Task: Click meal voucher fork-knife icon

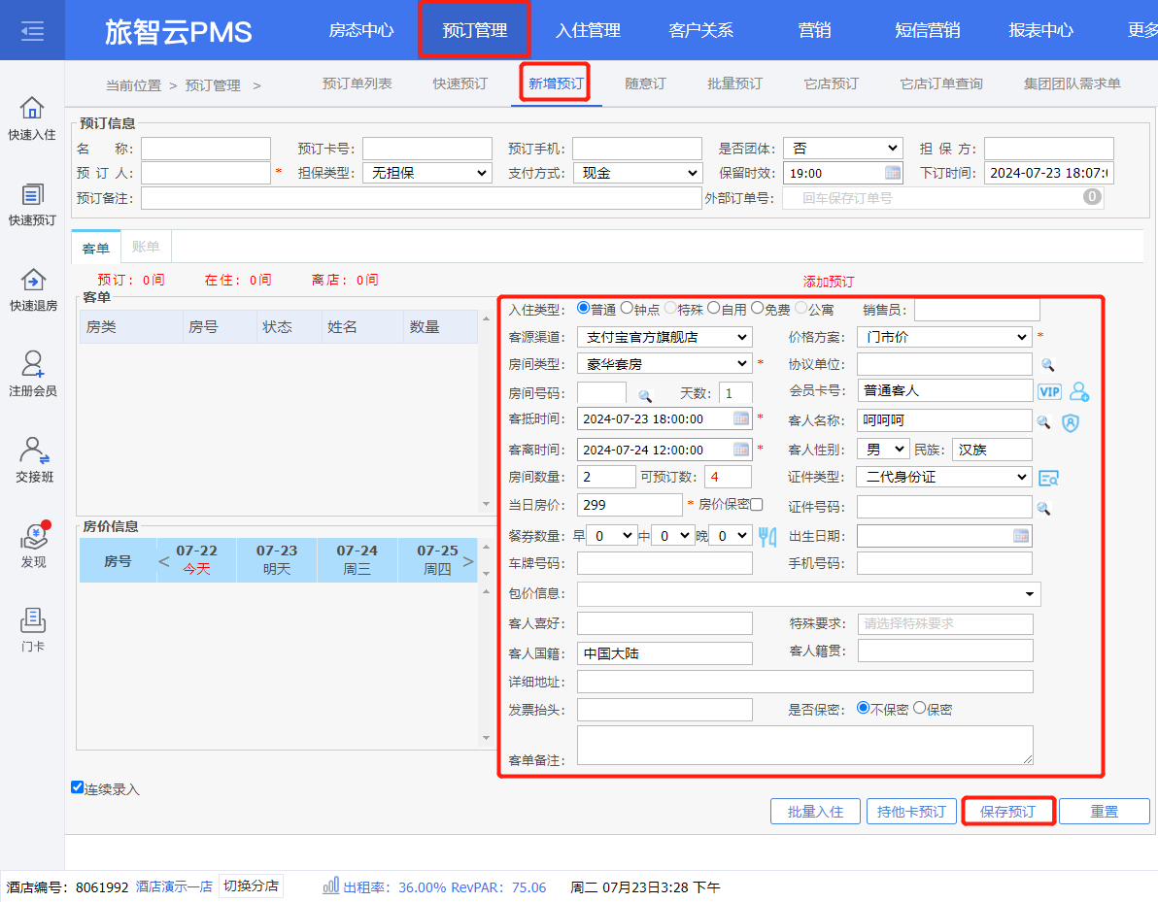Action: pyautogui.click(x=767, y=536)
